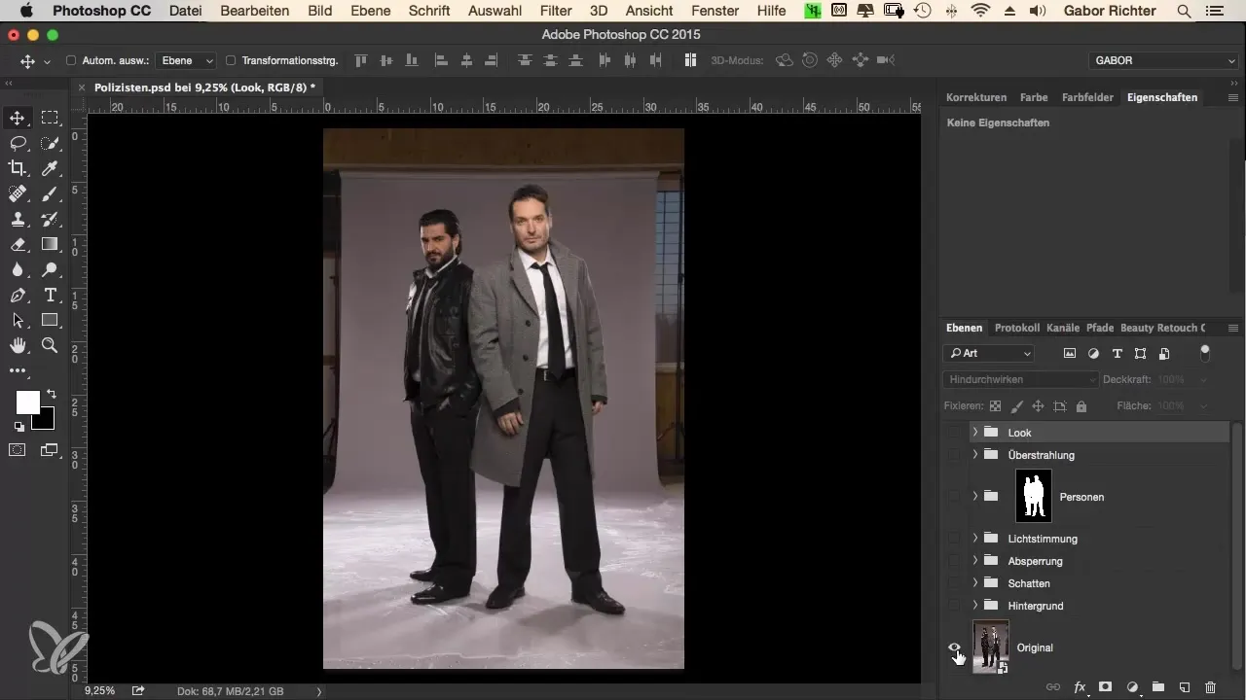Screen dimensions: 1246x700
Task: Swap foreground and background colors
Action: point(51,394)
